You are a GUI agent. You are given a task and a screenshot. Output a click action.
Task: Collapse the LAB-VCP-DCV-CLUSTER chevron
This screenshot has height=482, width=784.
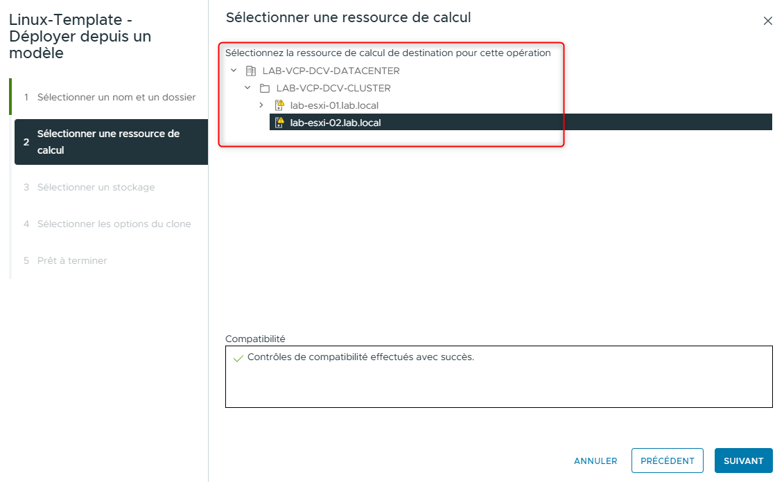(247, 87)
